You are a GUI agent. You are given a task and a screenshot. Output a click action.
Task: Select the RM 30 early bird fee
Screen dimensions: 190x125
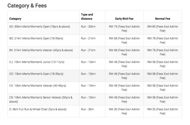[x=124, y=111]
